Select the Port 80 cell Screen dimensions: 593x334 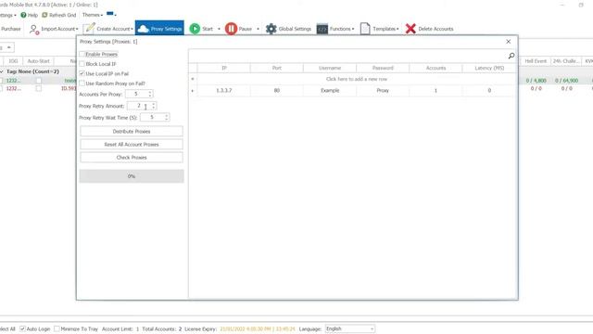coord(277,91)
